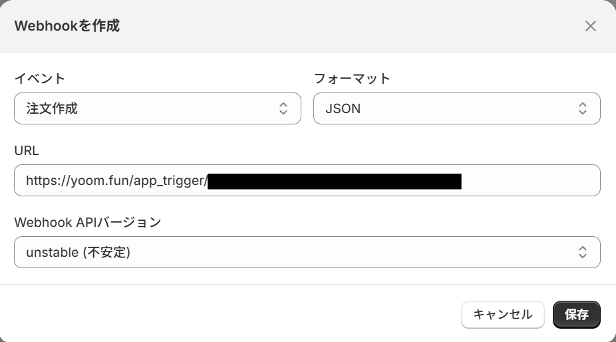Click the blacked-out portion of the URL

[334, 180]
